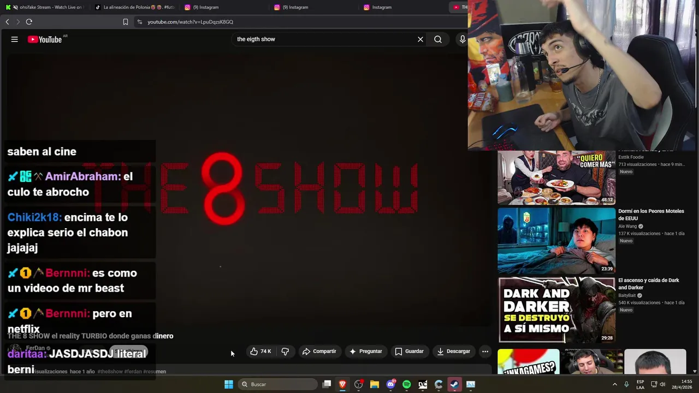
Task: Open title Dormí en los Peores Moteles
Action: (x=651, y=215)
